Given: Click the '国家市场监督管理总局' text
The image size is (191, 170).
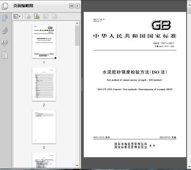Looking at the screenshot, I should tap(130, 144).
